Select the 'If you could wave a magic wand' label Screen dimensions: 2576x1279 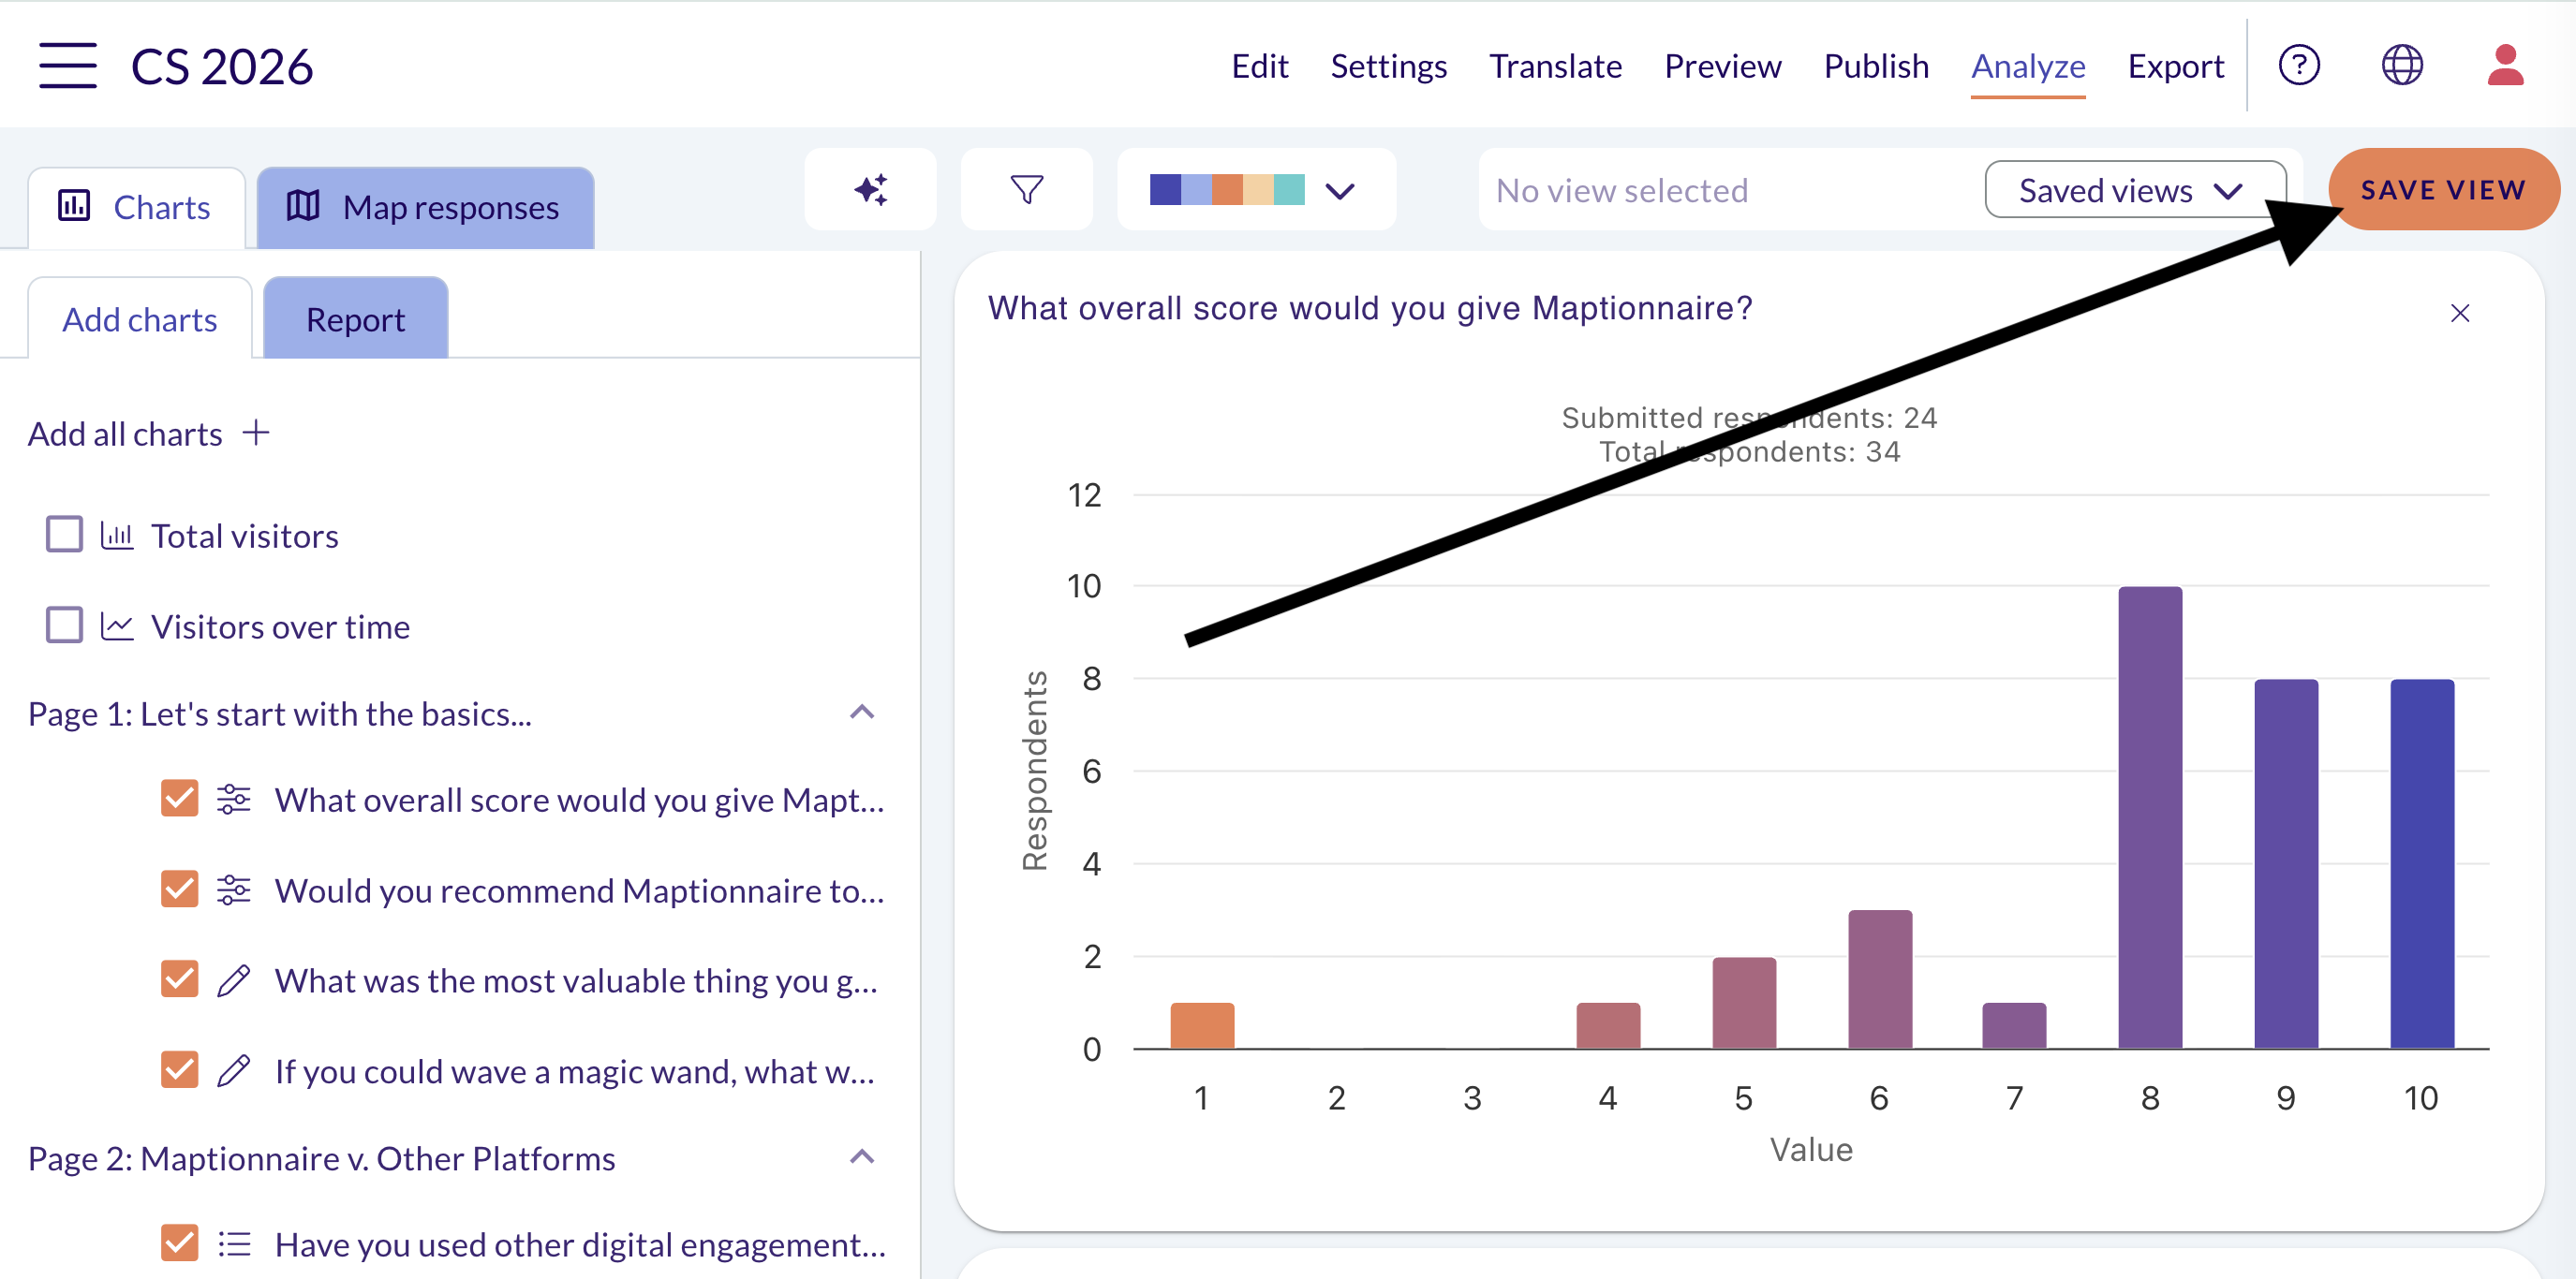point(575,1071)
